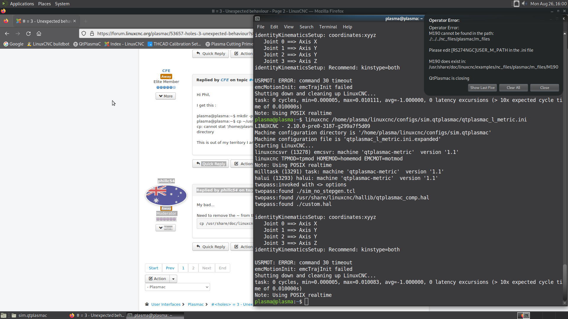Open the LinuxCNC buildbot bookmark
Screen dimensions: 568x319
click(48, 44)
